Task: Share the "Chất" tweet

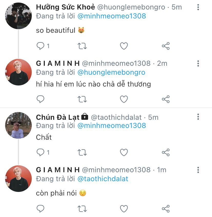Action: point(166,153)
